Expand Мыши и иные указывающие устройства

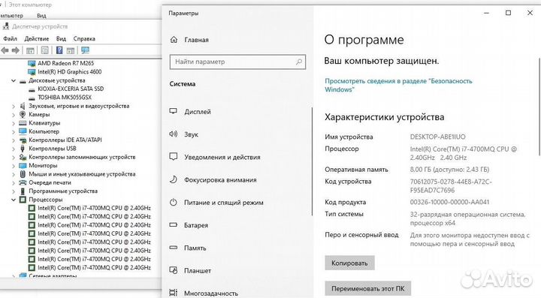point(14,174)
